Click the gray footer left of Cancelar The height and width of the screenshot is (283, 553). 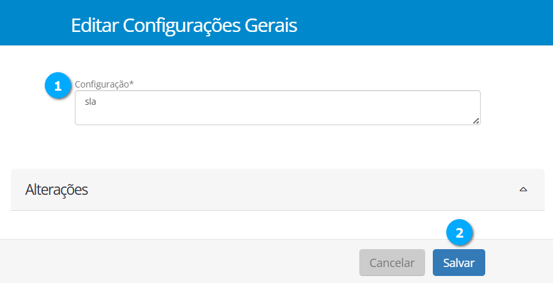[x=179, y=263]
